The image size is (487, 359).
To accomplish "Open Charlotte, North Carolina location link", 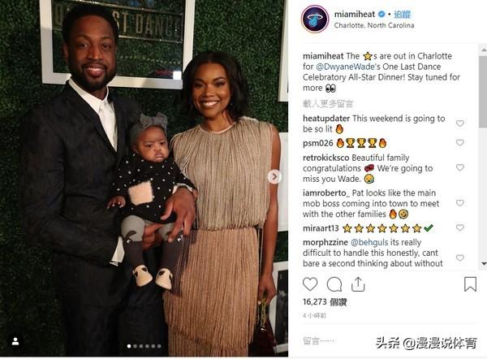I will pos(374,25).
